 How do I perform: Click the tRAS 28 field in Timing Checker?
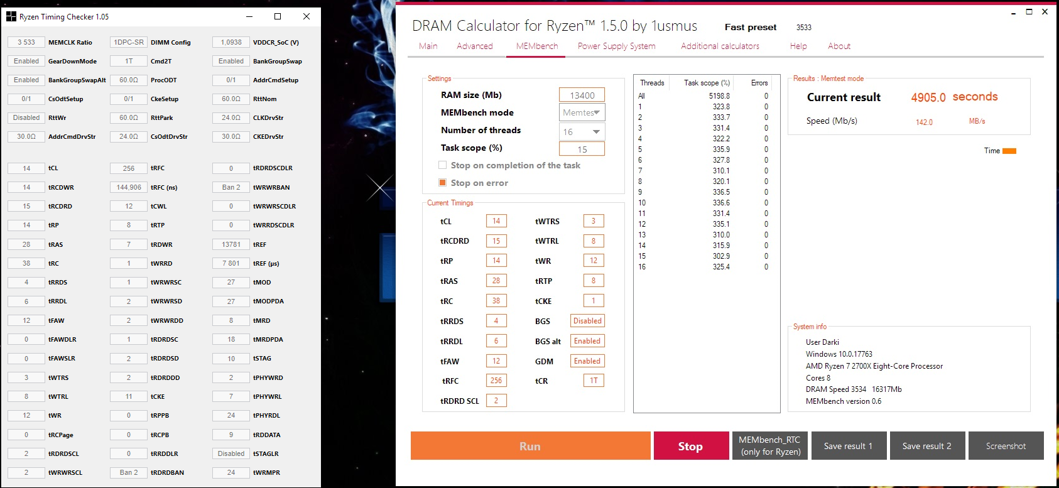click(26, 244)
